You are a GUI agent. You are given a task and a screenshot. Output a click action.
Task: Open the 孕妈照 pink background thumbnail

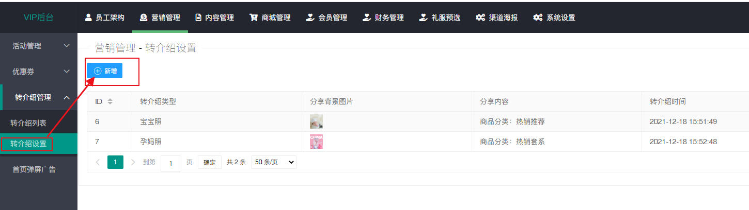[x=316, y=142]
